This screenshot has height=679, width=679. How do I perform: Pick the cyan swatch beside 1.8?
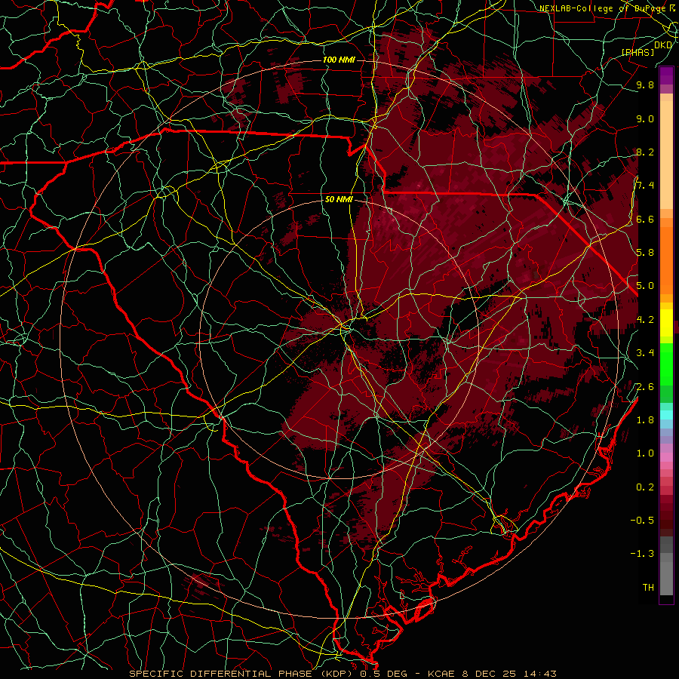tap(666, 415)
